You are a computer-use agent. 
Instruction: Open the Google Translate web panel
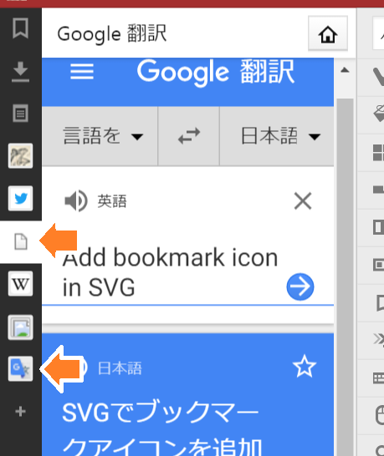click(20, 368)
